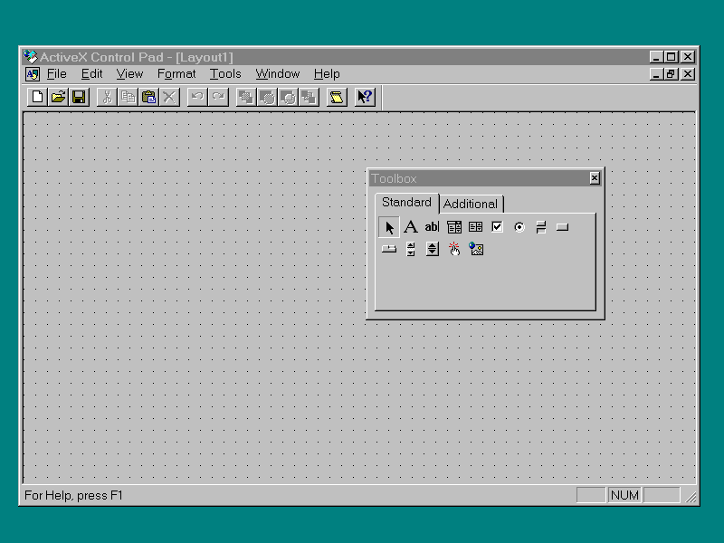Activate the context Help pointer button
724x543 pixels.
point(365,97)
